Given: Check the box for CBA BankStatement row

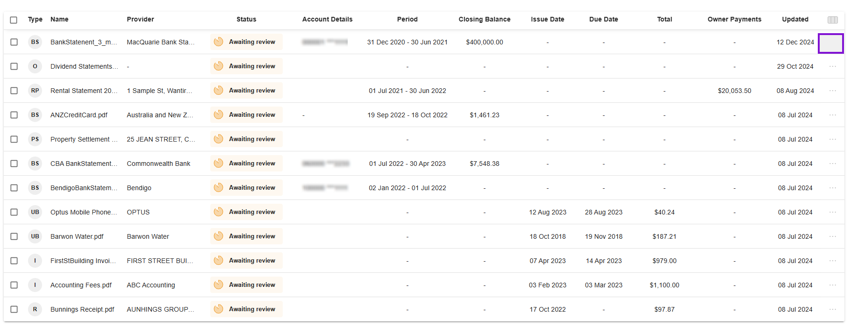Looking at the screenshot, I should tap(14, 164).
